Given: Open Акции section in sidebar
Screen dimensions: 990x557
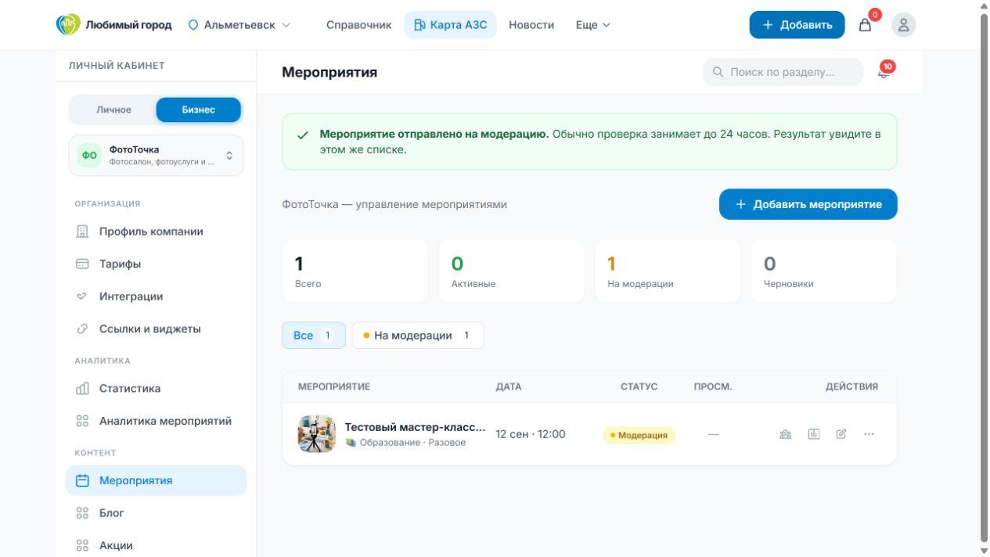Looking at the screenshot, I should [156, 545].
